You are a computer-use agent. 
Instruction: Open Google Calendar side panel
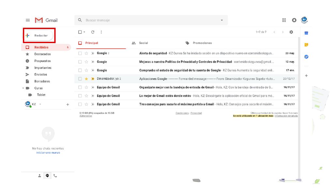(x=306, y=33)
